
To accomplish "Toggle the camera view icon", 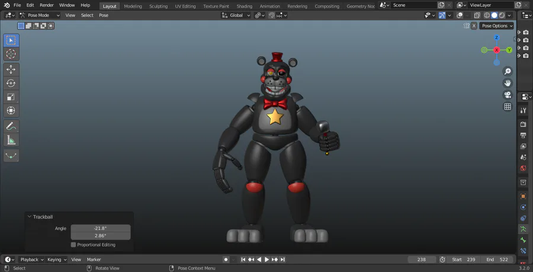I will tap(508, 95).
